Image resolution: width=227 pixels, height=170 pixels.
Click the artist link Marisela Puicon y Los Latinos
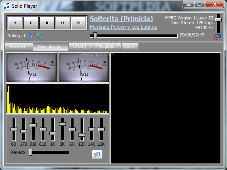pyautogui.click(x=123, y=27)
